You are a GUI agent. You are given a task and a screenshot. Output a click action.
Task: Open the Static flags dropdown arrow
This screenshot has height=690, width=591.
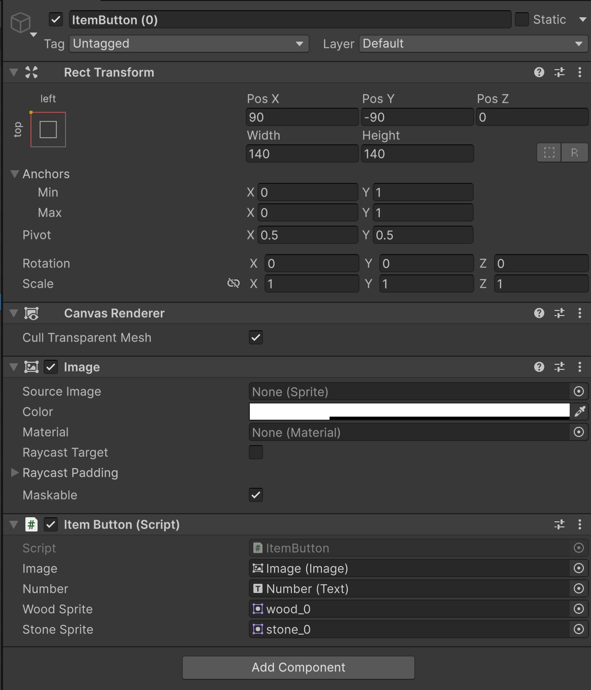click(x=582, y=20)
